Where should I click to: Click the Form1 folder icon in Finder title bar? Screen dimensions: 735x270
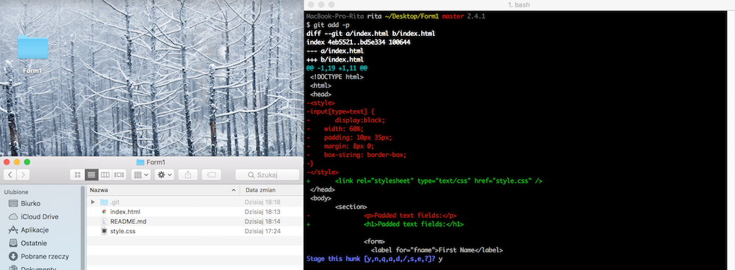pyautogui.click(x=140, y=162)
